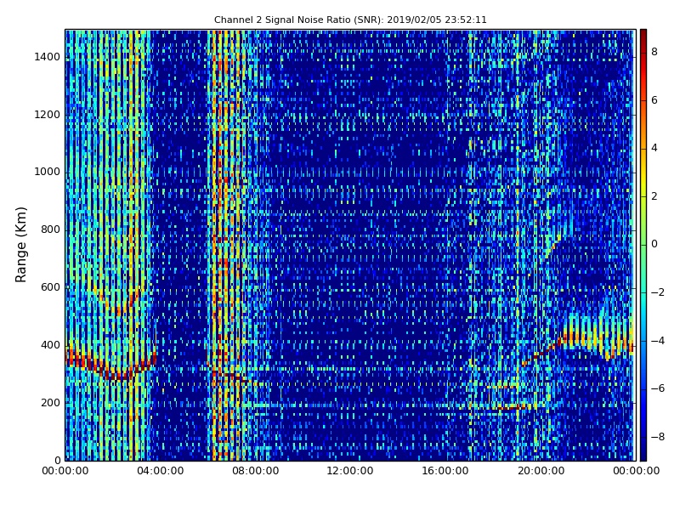Click the 20:00:00 time axis label

pos(541,471)
